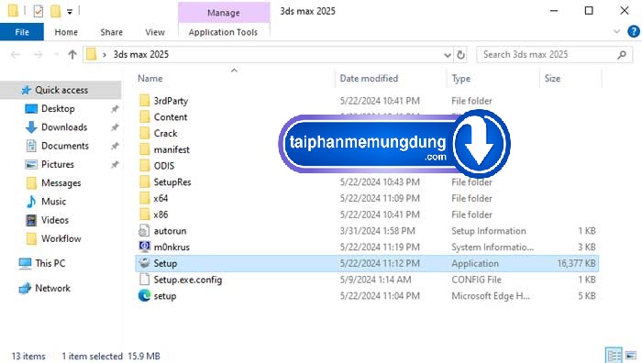Open Videos in the navigation pane
642x363 pixels.
54,220
